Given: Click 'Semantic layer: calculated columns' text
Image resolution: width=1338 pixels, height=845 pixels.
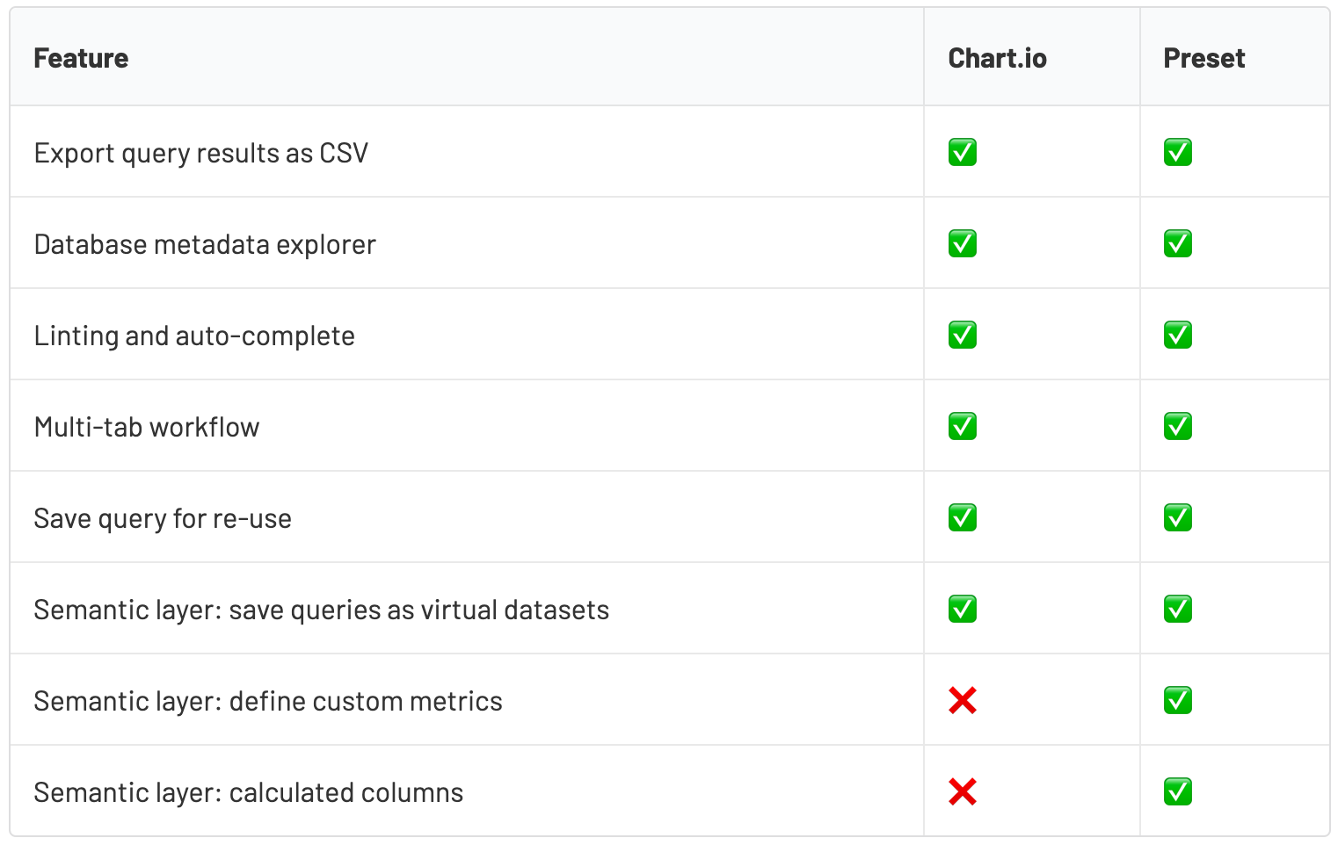Looking at the screenshot, I should click(x=248, y=792).
